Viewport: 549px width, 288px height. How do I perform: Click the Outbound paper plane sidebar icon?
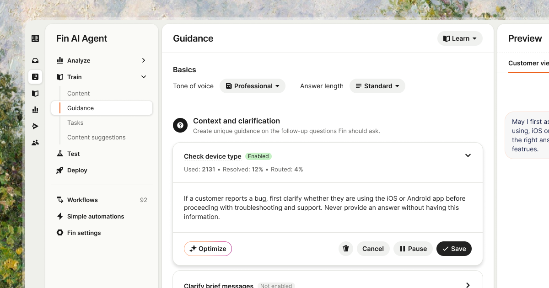(x=35, y=126)
